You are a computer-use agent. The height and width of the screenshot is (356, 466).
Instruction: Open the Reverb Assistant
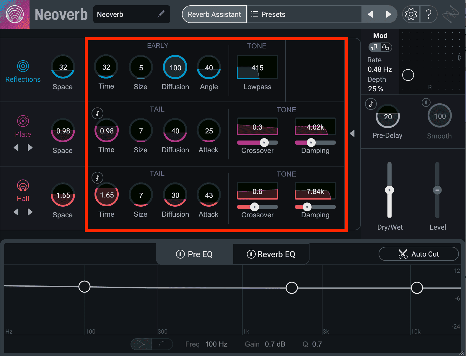click(214, 14)
